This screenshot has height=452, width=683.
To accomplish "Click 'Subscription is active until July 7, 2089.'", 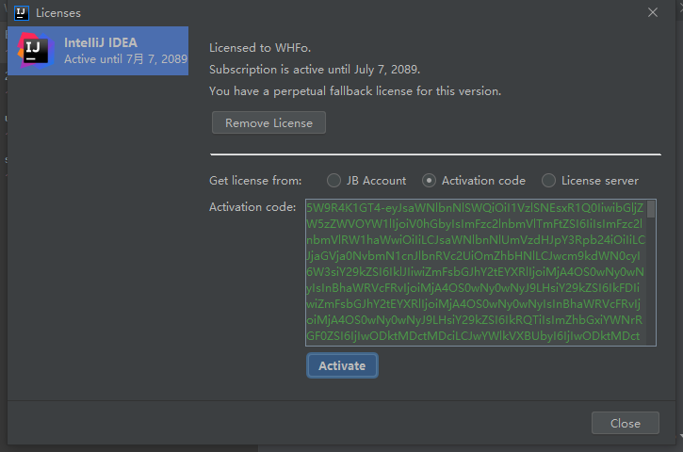I will [315, 70].
